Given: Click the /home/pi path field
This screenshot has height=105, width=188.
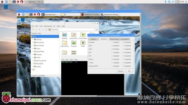Looking at the screenshot, I should click(x=73, y=29).
